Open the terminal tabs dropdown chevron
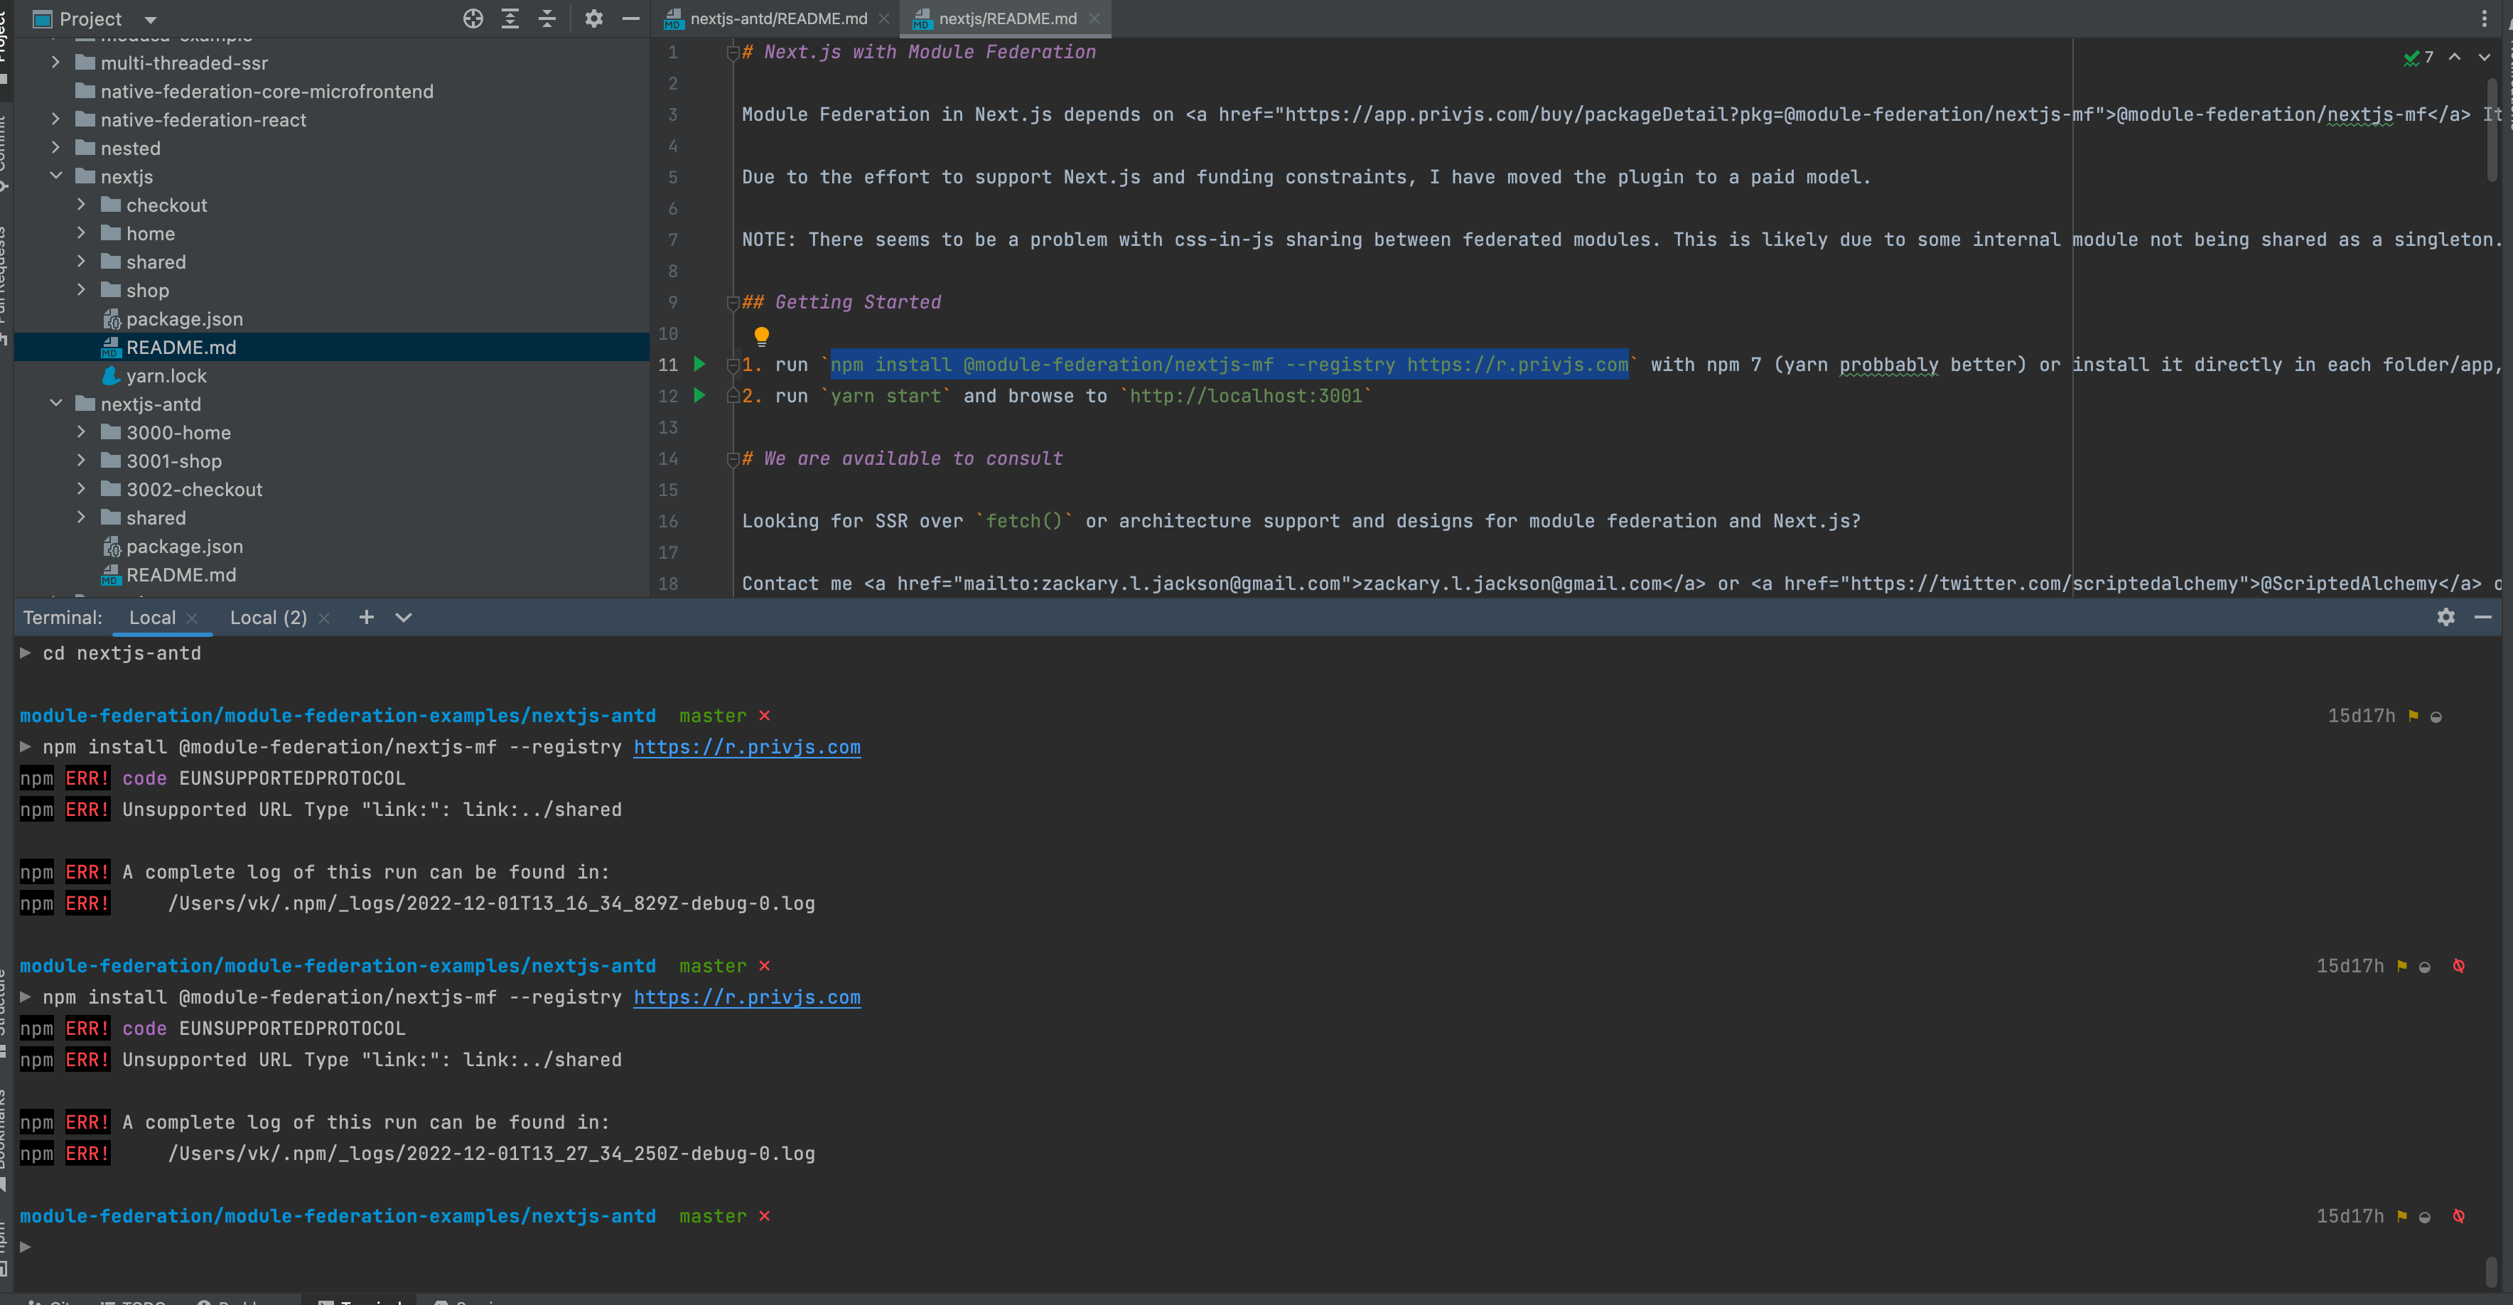The width and height of the screenshot is (2513, 1305). point(404,618)
